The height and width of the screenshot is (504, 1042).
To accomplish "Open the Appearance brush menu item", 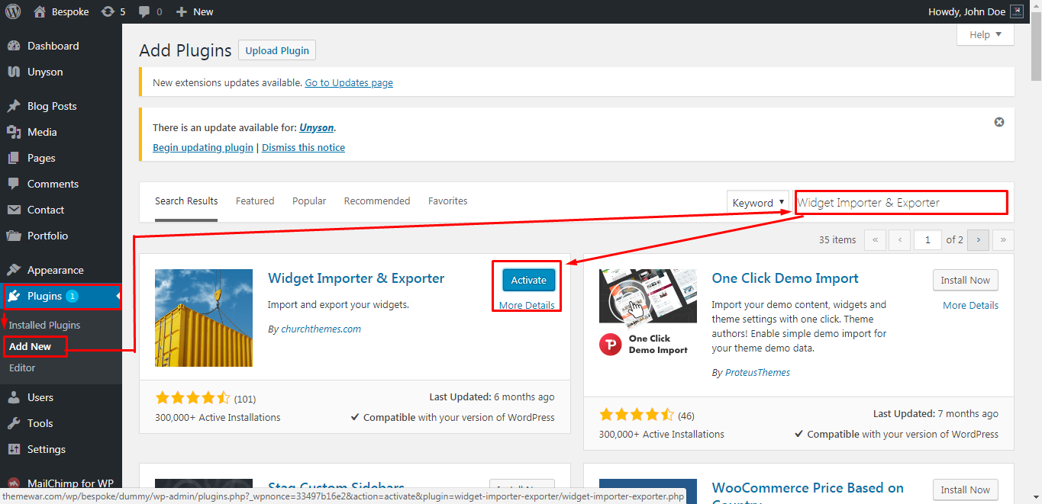I will click(x=61, y=270).
